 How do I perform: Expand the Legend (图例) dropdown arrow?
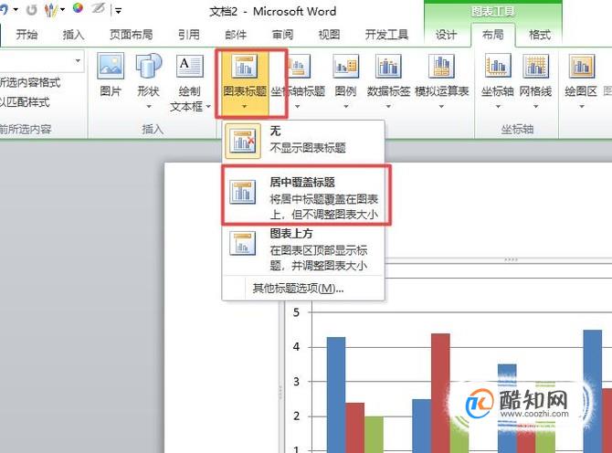(x=346, y=106)
